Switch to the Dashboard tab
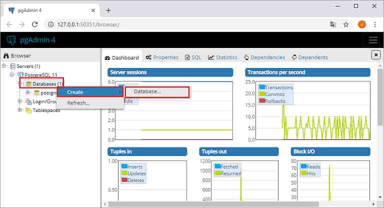 click(122, 58)
